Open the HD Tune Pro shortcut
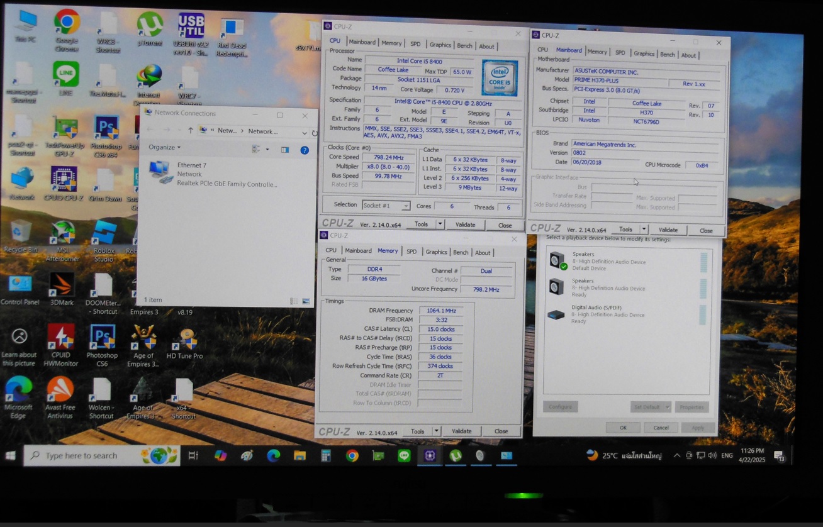The height and width of the screenshot is (527, 823). tap(184, 340)
